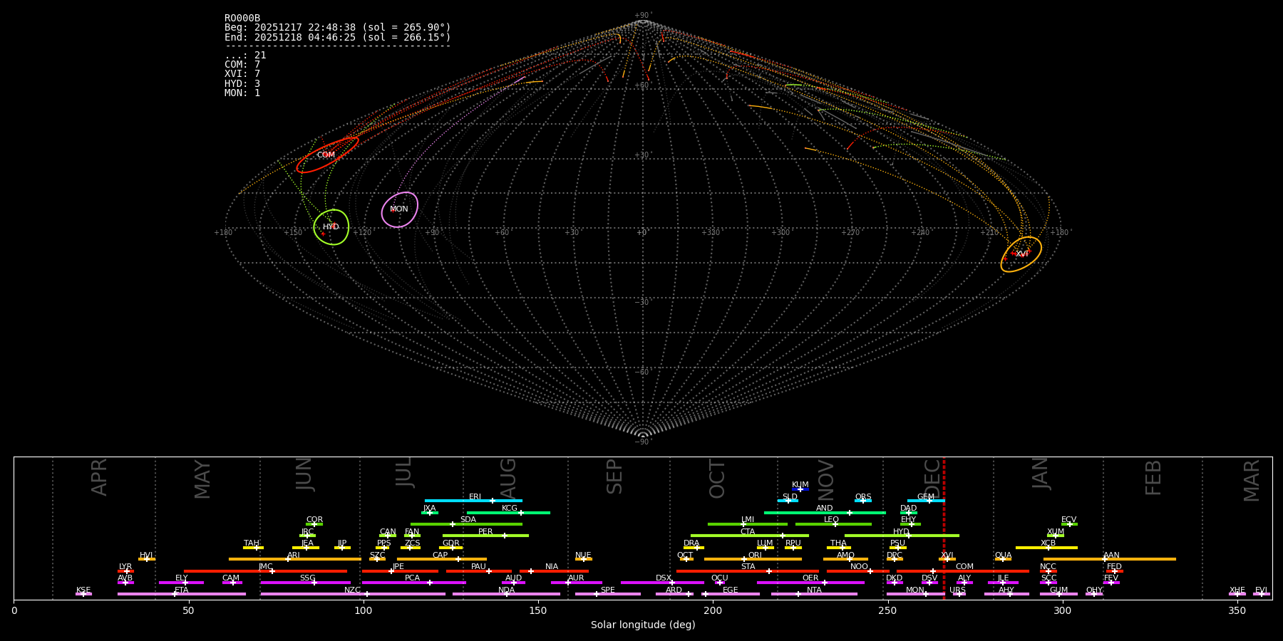The width and height of the screenshot is (1283, 641).
Task: Click the dark blue KUM bar
Action: (800, 489)
